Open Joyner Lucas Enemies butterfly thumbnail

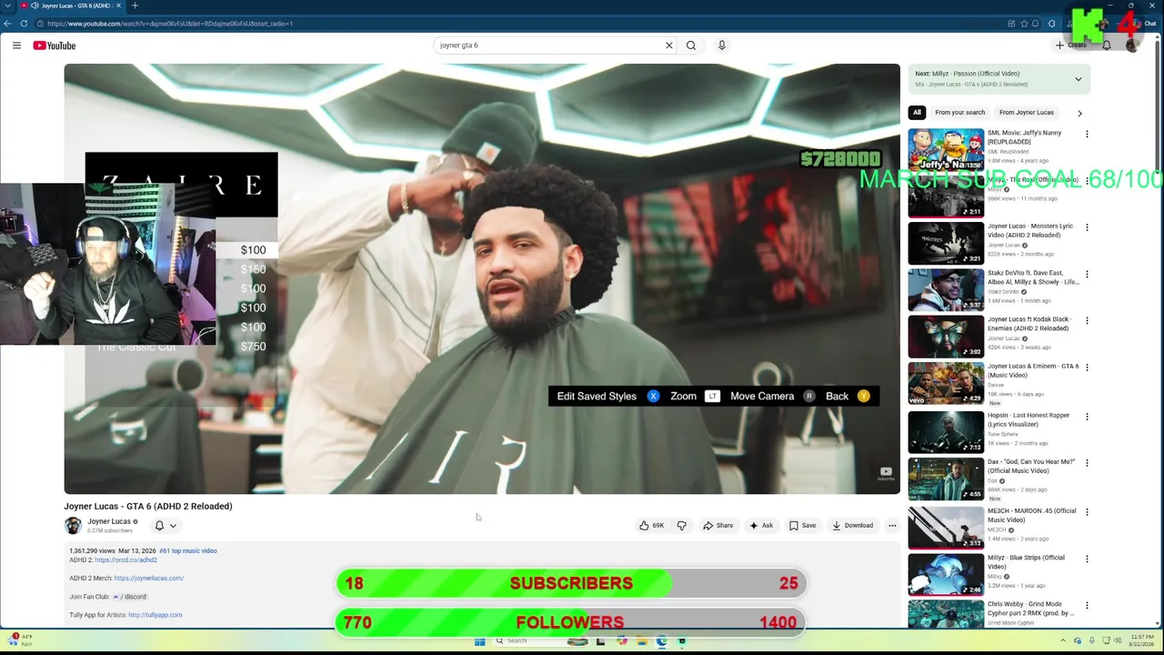[x=946, y=336]
